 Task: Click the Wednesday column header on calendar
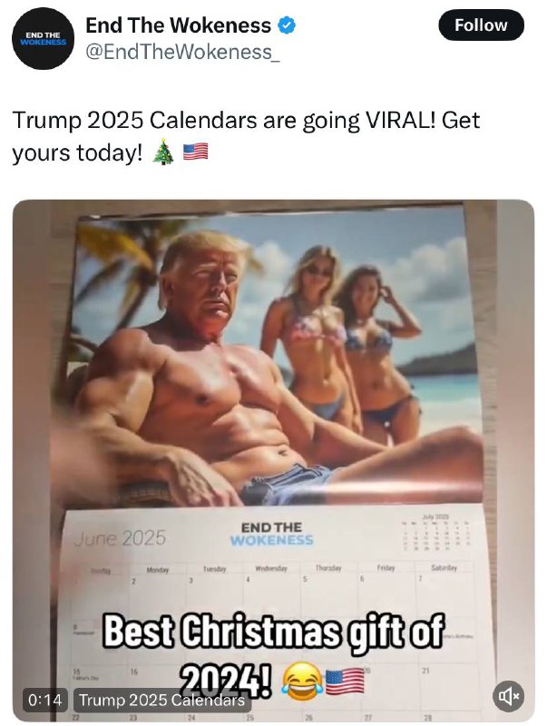tap(271, 568)
